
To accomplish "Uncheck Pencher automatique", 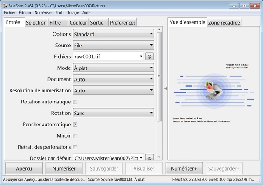I will (75, 125).
